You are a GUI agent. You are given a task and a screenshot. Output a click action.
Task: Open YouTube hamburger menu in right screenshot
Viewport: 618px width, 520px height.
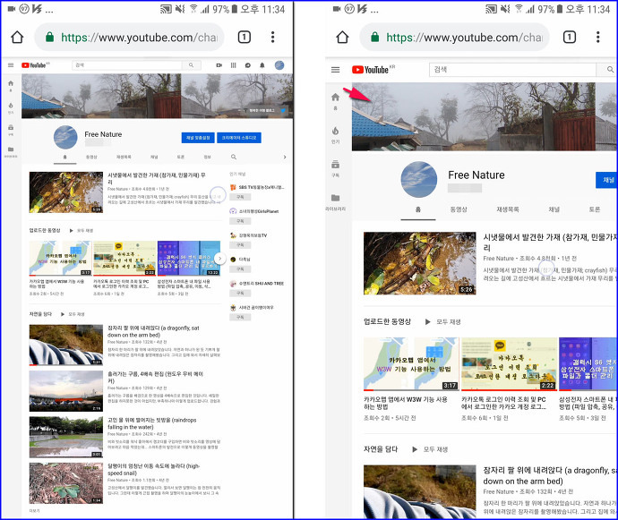(335, 70)
